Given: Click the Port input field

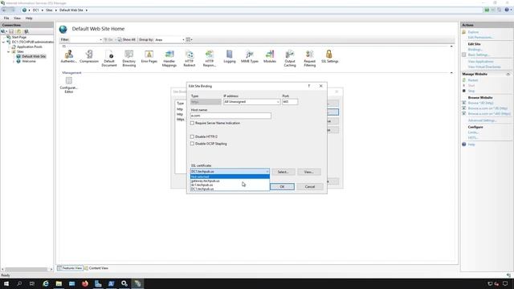Looking at the screenshot, I should pos(290,102).
